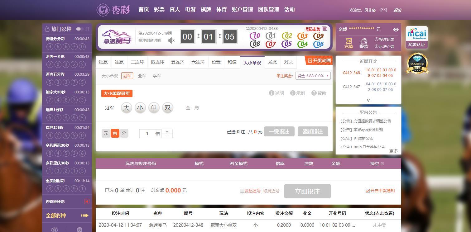This screenshot has width=471, height=232.
Task: Toggle the 热门彩种 on/off switch
Action: [79, 29]
